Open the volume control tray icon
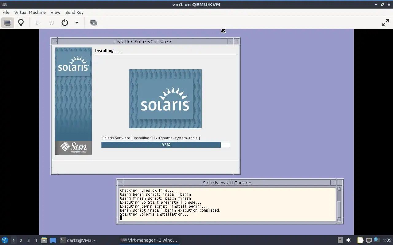This screenshot has width=393, height=245. click(349, 240)
